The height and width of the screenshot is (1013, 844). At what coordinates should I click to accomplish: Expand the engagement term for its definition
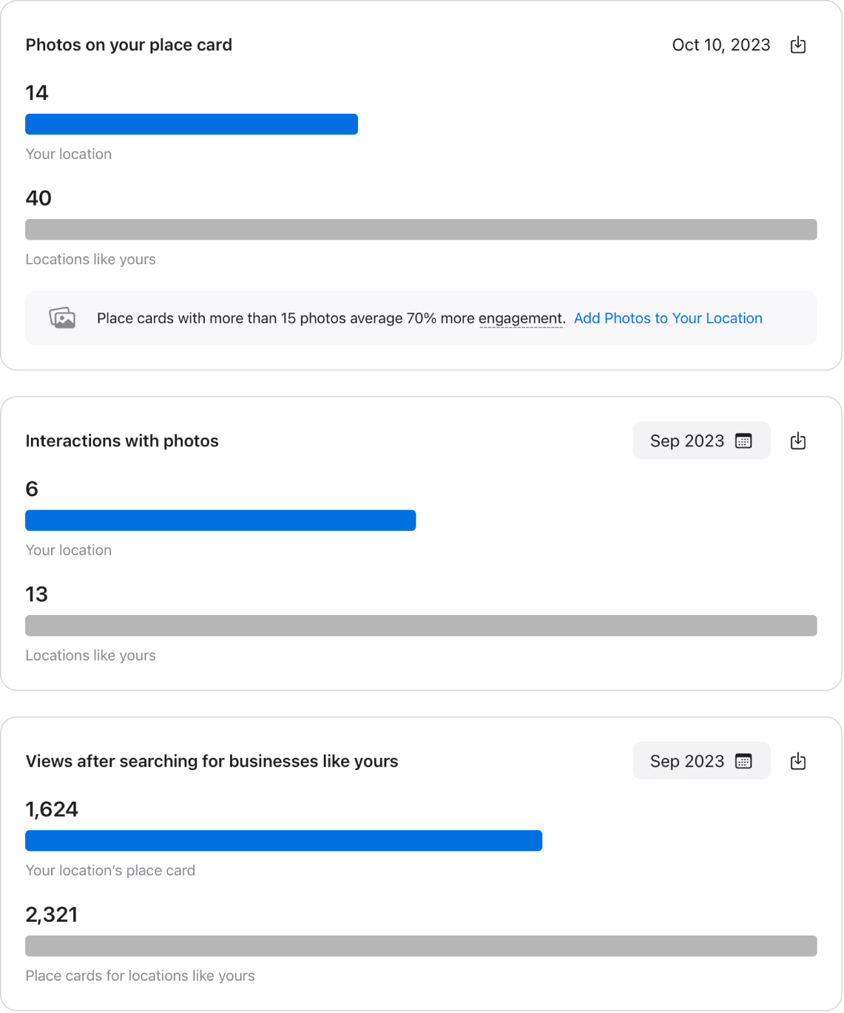[x=521, y=318]
